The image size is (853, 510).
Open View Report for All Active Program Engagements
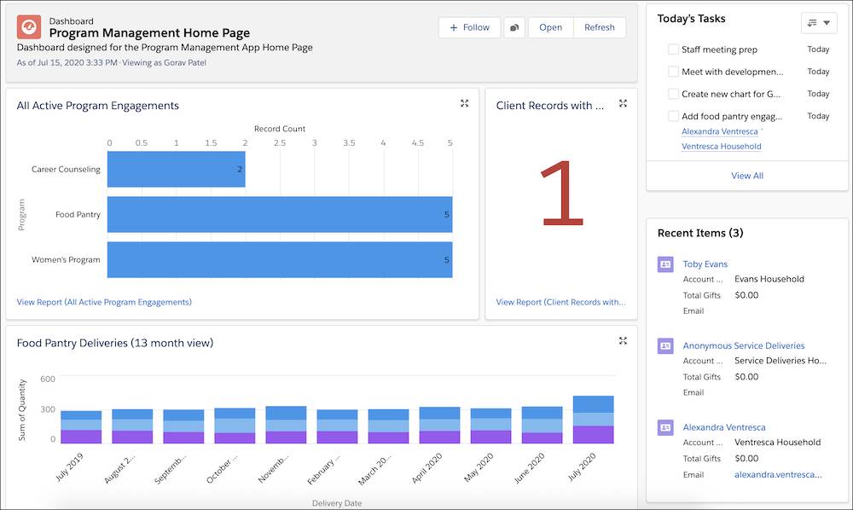[104, 302]
